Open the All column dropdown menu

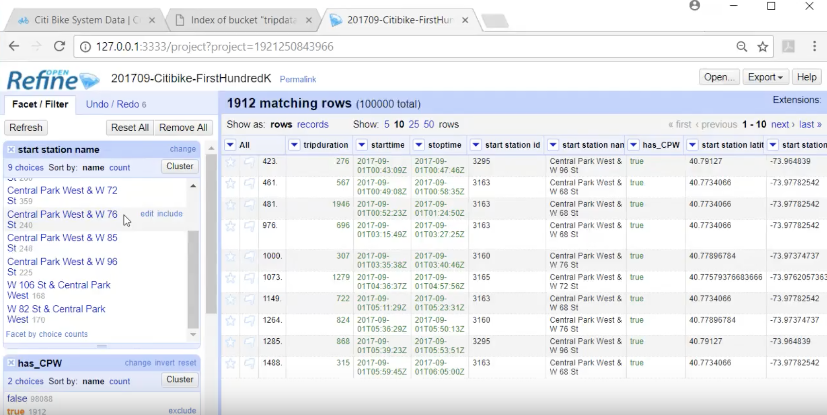[x=230, y=145]
